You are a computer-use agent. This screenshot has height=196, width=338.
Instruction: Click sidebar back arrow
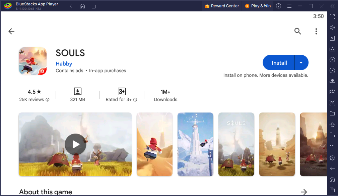point(332,168)
